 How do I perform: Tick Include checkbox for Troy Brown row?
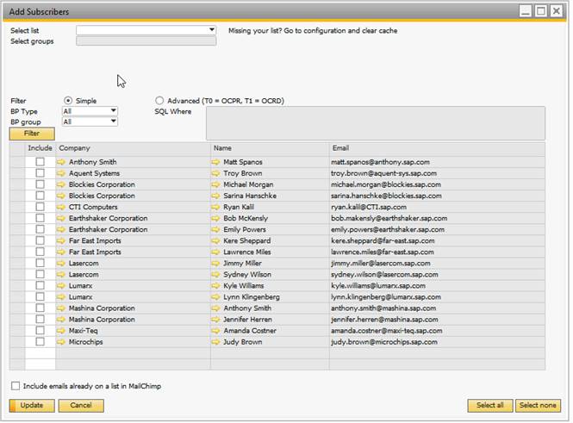coord(40,173)
